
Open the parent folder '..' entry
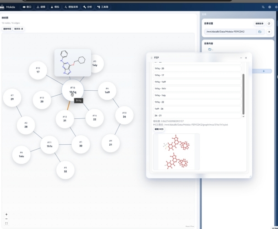[211, 49]
